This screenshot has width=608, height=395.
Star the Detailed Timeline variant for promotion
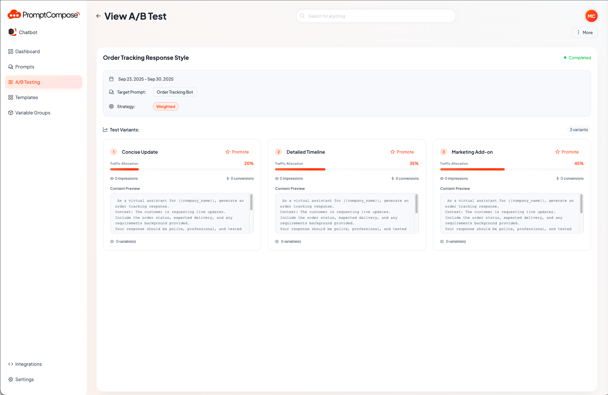coord(393,152)
